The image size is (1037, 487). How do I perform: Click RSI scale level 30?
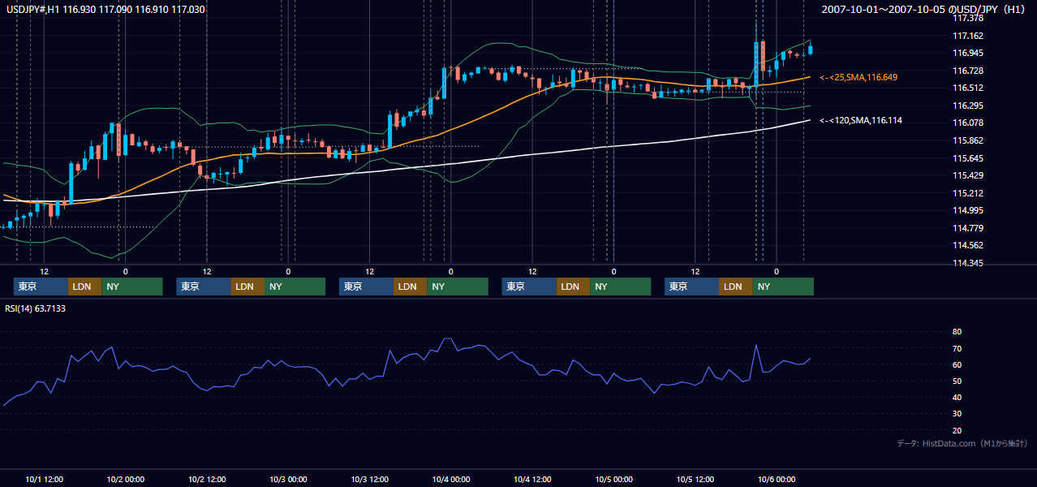[x=957, y=413]
